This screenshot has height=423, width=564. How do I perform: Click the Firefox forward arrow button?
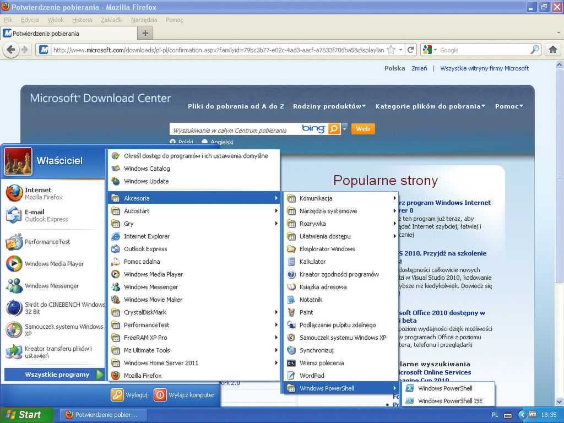[x=24, y=50]
